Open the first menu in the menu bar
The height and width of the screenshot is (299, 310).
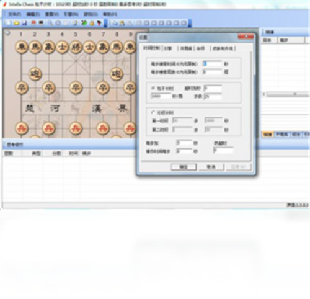14,14
